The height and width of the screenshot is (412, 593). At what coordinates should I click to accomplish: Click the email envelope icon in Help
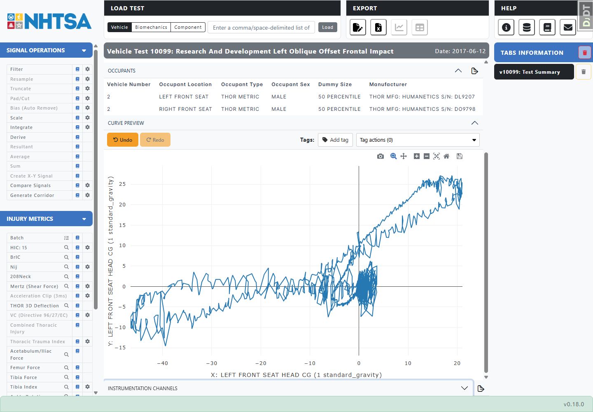point(568,28)
